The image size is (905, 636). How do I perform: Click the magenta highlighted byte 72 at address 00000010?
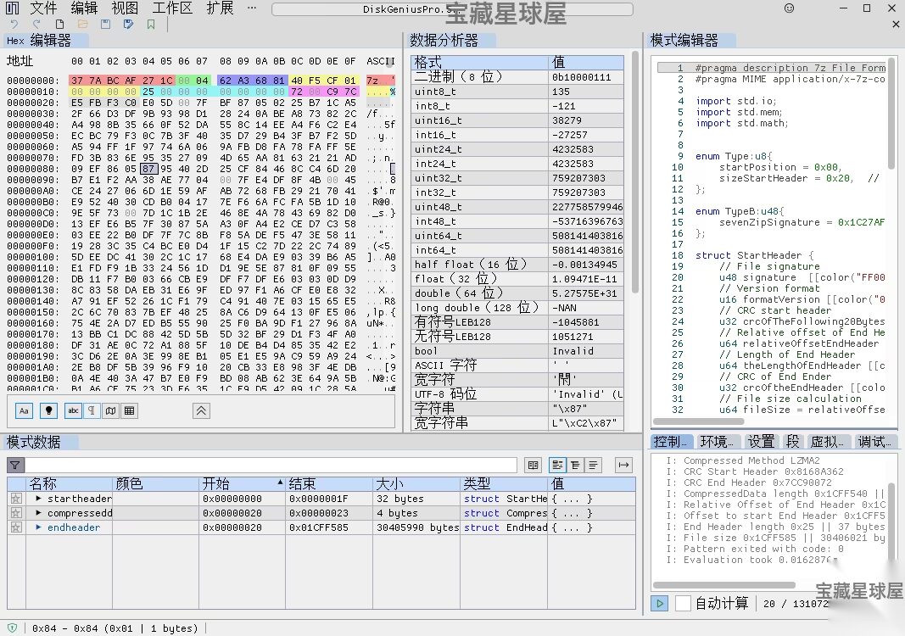pos(297,92)
